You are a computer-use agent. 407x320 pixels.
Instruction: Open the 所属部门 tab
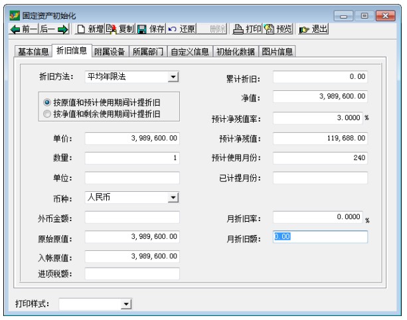(148, 51)
